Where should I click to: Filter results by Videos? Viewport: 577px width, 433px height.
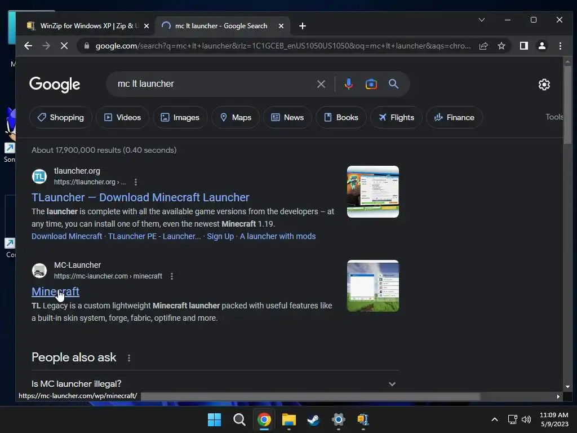pos(122,117)
